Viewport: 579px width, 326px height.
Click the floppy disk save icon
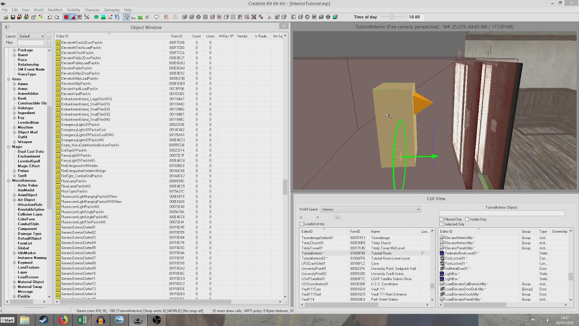[x=13, y=17]
